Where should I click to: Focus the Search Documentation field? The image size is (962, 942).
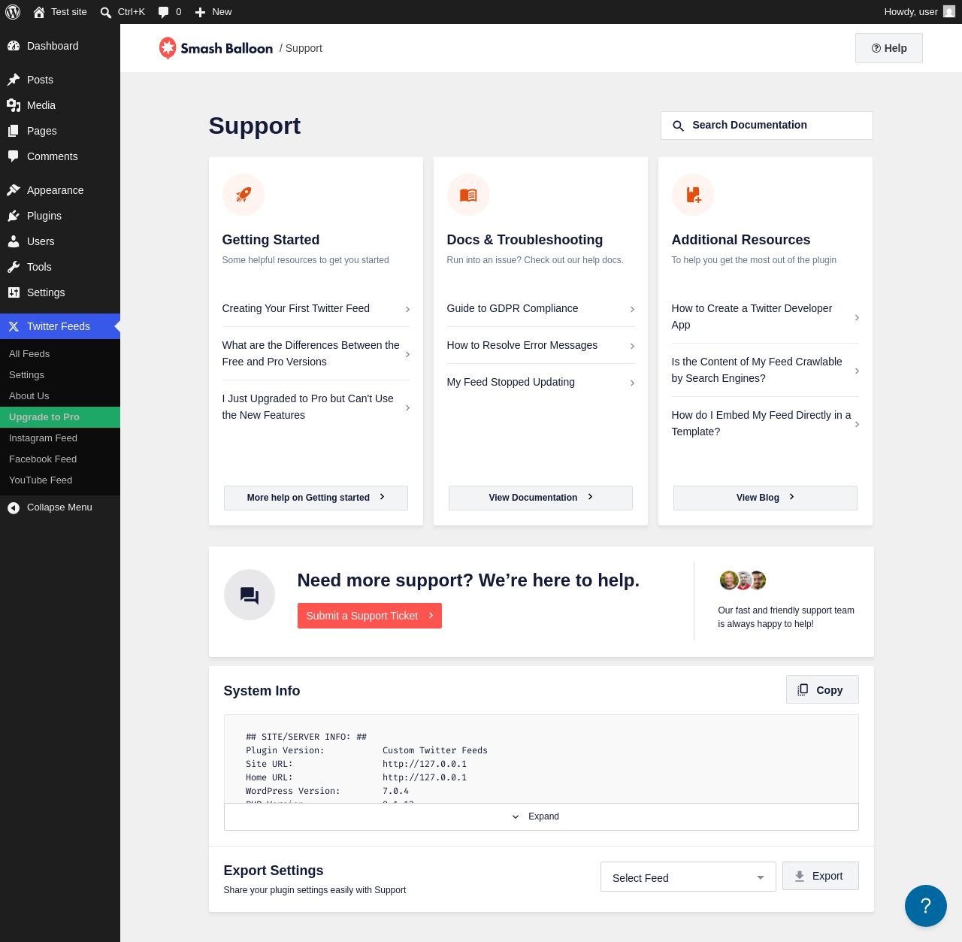click(767, 126)
